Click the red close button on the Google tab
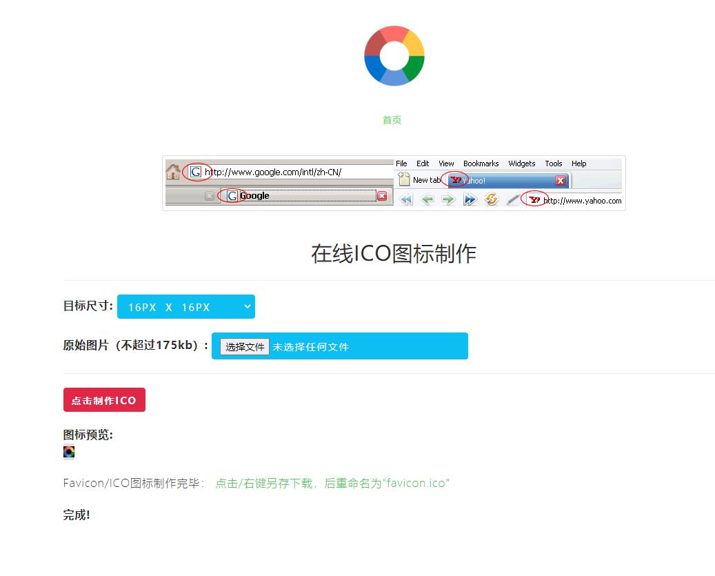This screenshot has height=576, width=715. pyautogui.click(x=381, y=195)
